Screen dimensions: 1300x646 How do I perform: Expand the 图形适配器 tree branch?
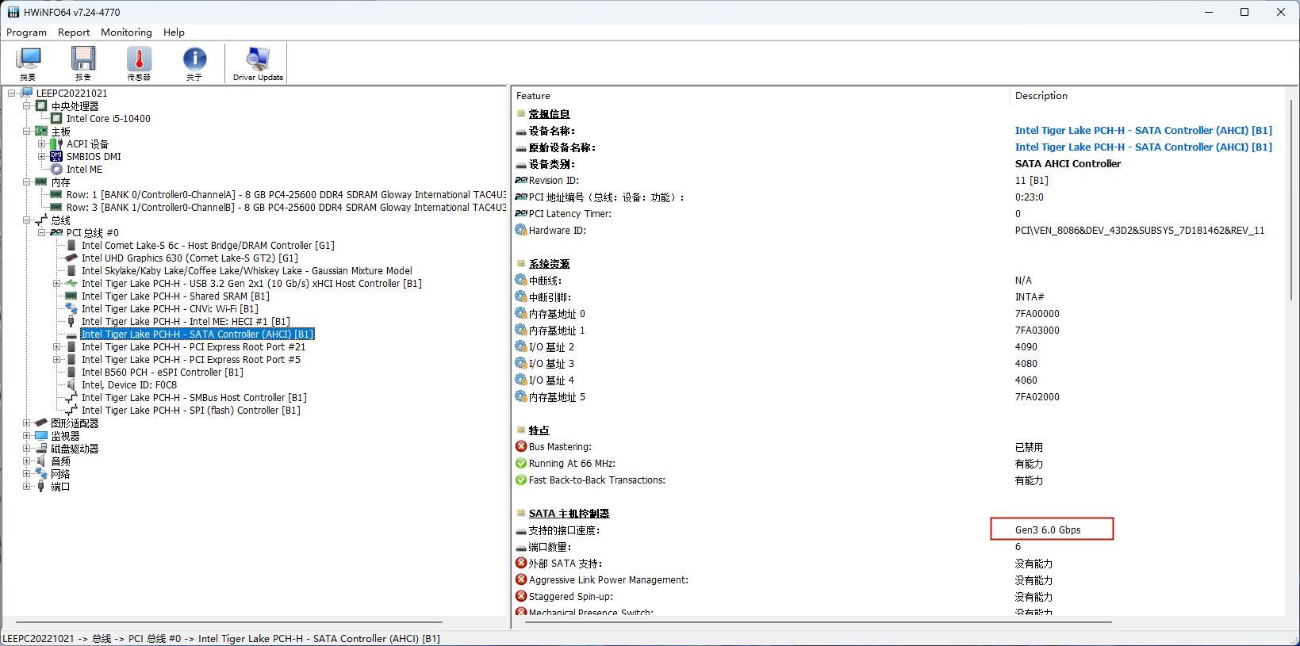27,423
